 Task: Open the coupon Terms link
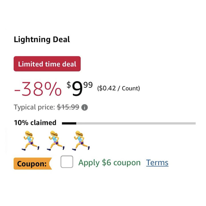157,163
